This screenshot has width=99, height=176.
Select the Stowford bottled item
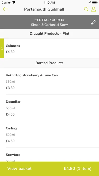click(x=49, y=155)
